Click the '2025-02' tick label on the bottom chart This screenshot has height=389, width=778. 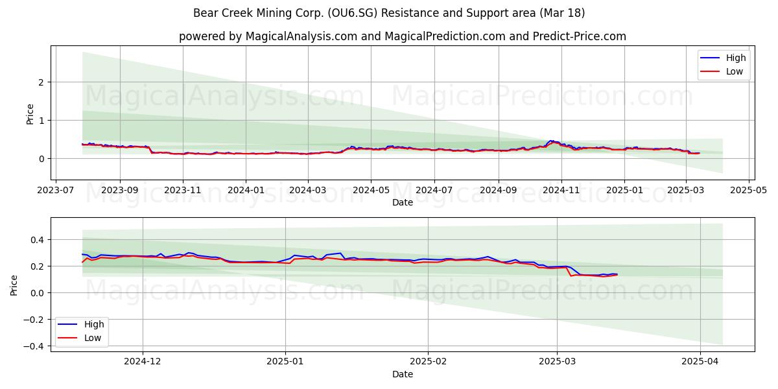click(429, 362)
